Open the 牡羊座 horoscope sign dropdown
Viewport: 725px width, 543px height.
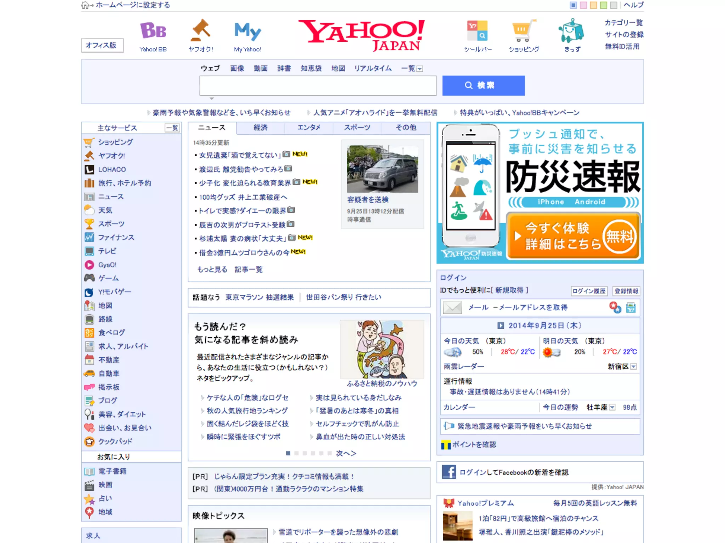[612, 407]
